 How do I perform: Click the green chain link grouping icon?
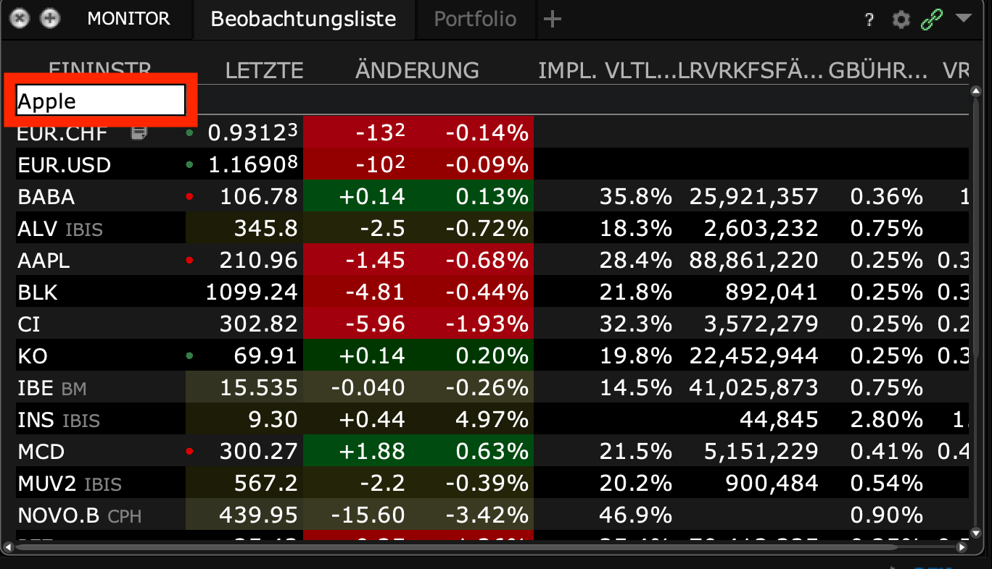pos(930,20)
